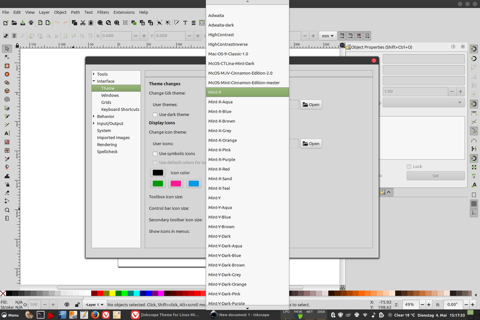Open the XML editor icon
The height and width of the screenshot is (320, 480).
pyautogui.click(x=202, y=23)
